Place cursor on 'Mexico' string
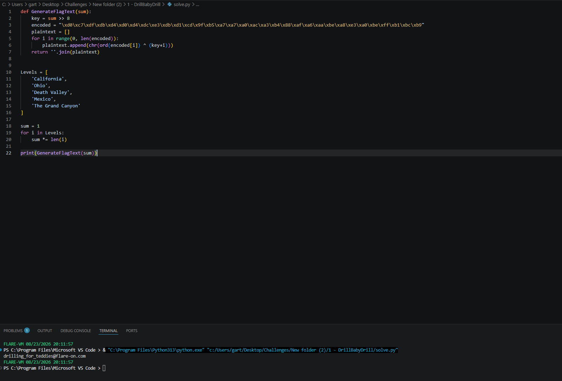Screen dimensions: 562x381 click(x=43, y=99)
